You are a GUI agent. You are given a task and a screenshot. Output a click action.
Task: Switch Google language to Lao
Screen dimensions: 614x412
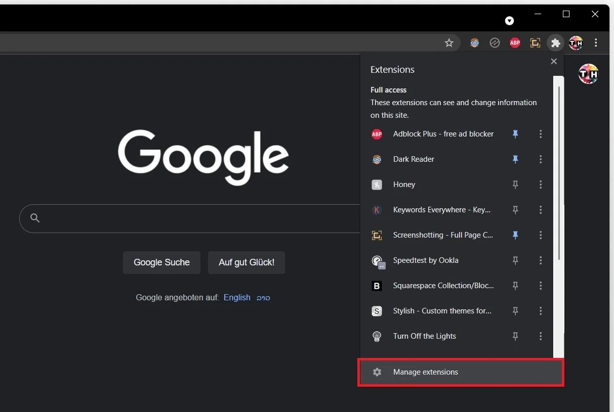[263, 298]
